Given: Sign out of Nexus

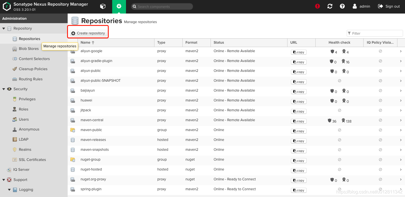Looking at the screenshot, I should pyautogui.click(x=389, y=6).
